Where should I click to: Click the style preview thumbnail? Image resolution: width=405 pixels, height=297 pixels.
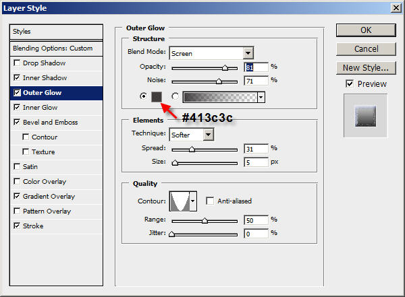[365, 116]
